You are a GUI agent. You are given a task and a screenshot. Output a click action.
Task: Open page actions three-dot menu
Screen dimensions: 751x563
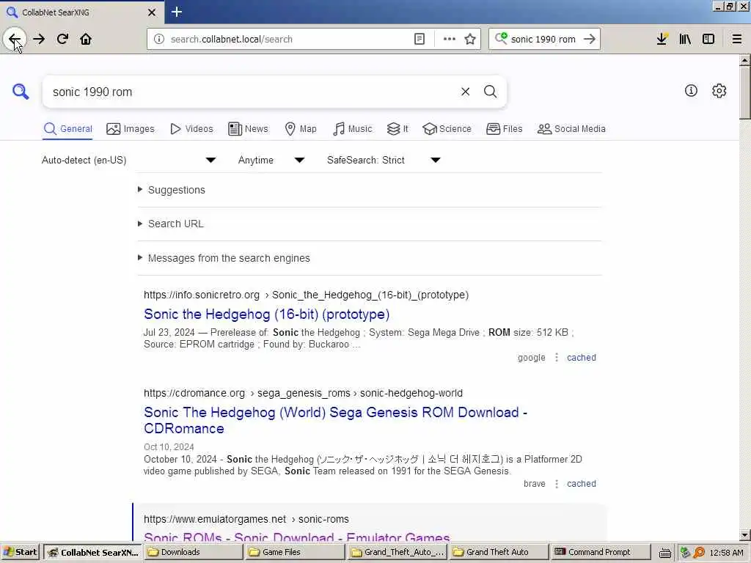[450, 39]
